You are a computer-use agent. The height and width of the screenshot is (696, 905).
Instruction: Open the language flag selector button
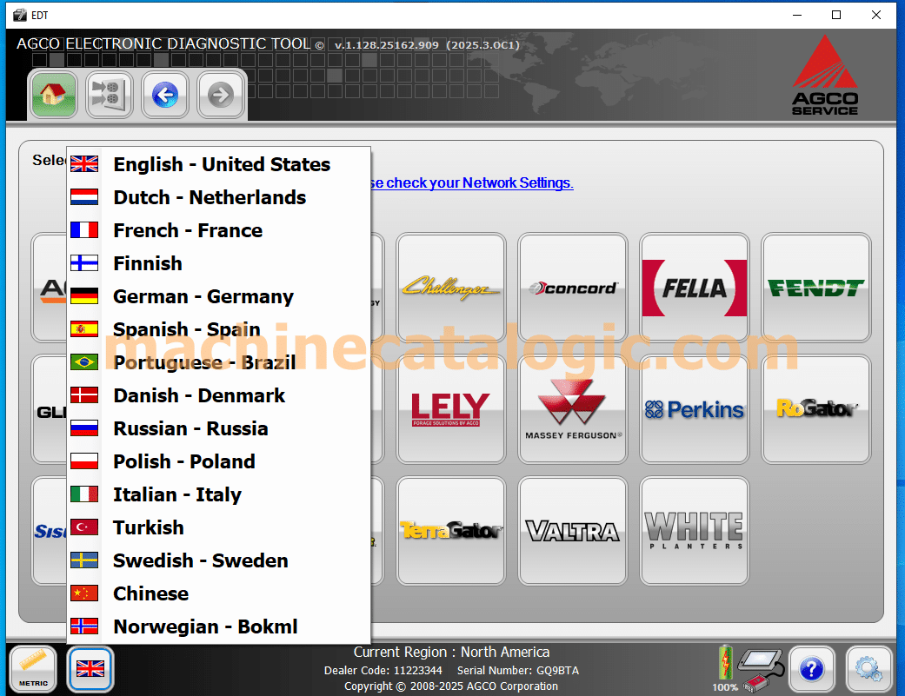coord(90,669)
